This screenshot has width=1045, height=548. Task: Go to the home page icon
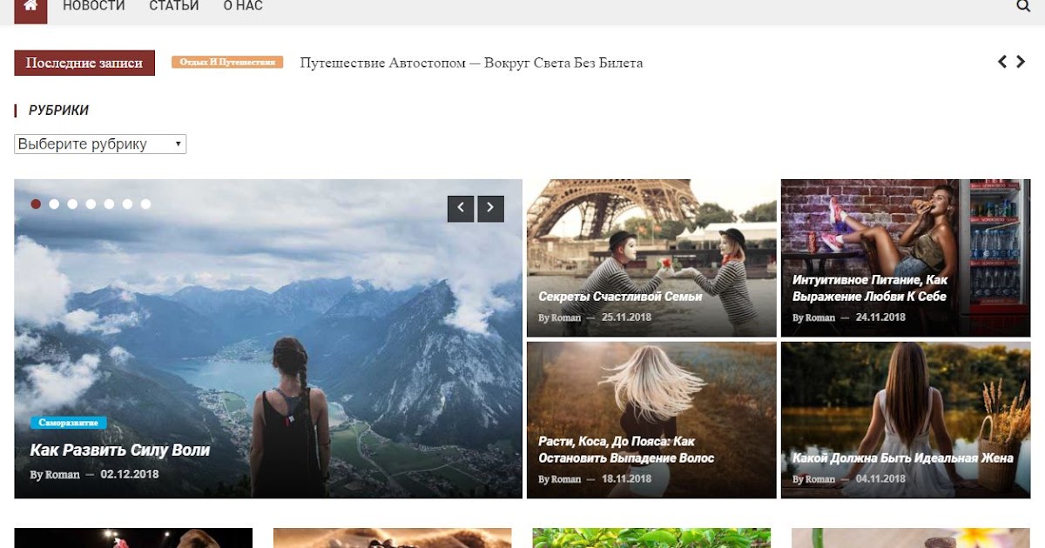(30, 6)
